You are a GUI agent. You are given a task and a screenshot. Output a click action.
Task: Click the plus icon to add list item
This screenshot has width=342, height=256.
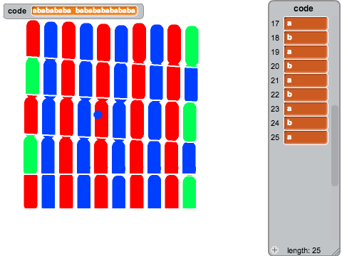point(275,250)
